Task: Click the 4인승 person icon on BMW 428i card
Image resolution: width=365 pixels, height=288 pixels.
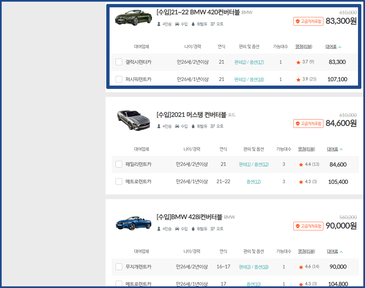Action: click(159, 229)
